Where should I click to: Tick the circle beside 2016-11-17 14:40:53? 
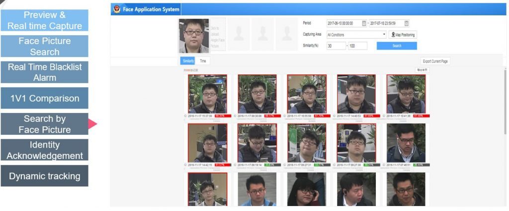coord(335,116)
